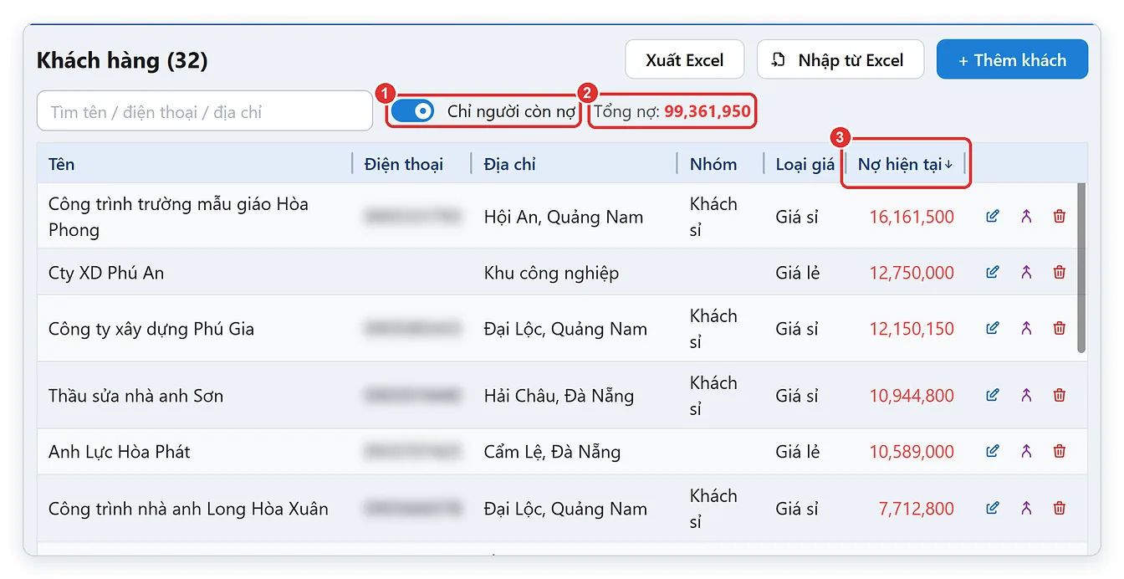Click the address Hội An, Quảng Nam

(x=564, y=217)
